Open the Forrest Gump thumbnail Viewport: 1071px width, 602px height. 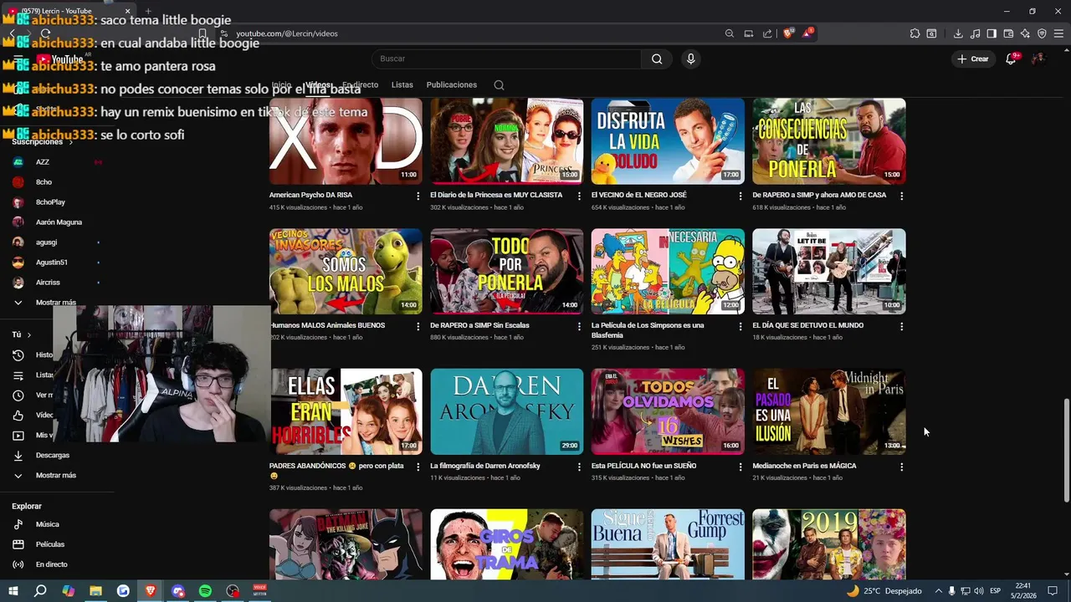tap(668, 544)
